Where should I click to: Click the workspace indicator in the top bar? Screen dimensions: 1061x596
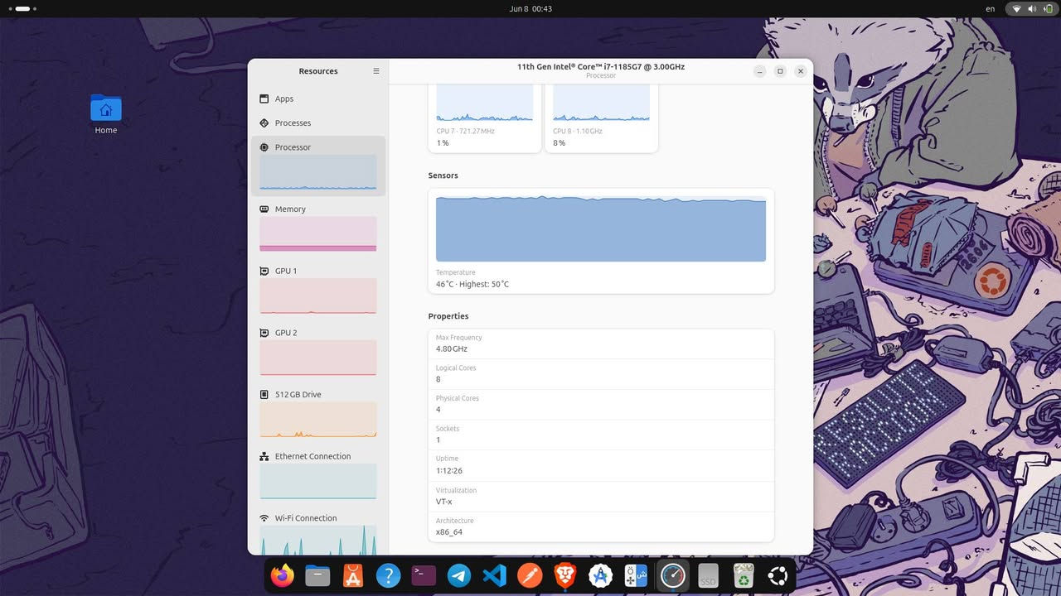(x=21, y=8)
